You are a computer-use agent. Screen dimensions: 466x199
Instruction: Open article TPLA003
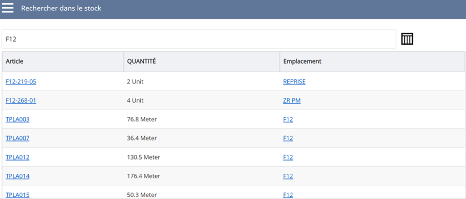pyautogui.click(x=17, y=120)
